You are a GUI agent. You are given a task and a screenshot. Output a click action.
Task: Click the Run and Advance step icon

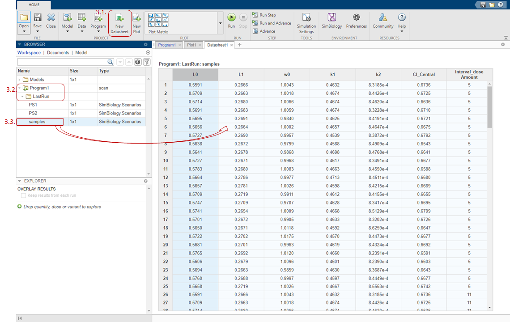(255, 23)
